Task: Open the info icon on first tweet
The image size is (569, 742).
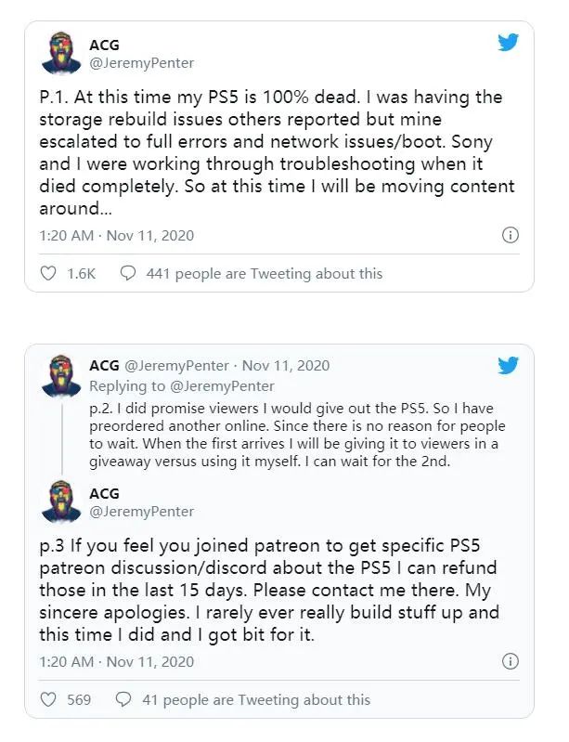Action: click(510, 235)
